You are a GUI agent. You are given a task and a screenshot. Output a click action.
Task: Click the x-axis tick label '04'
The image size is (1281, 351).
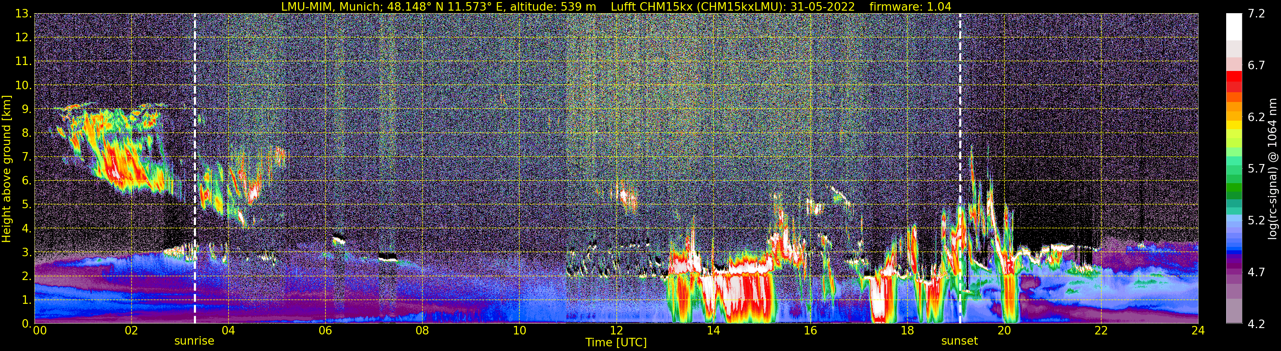tap(228, 331)
